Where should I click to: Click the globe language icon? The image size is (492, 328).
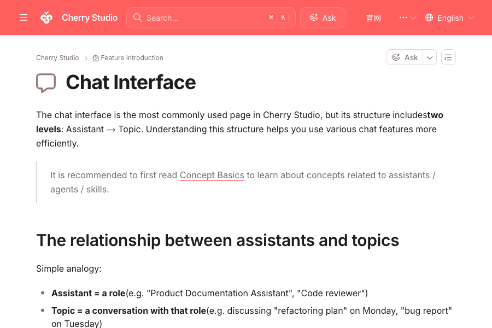pos(429,18)
